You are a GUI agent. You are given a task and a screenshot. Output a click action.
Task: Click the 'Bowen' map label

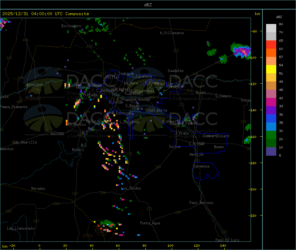pos(219,147)
